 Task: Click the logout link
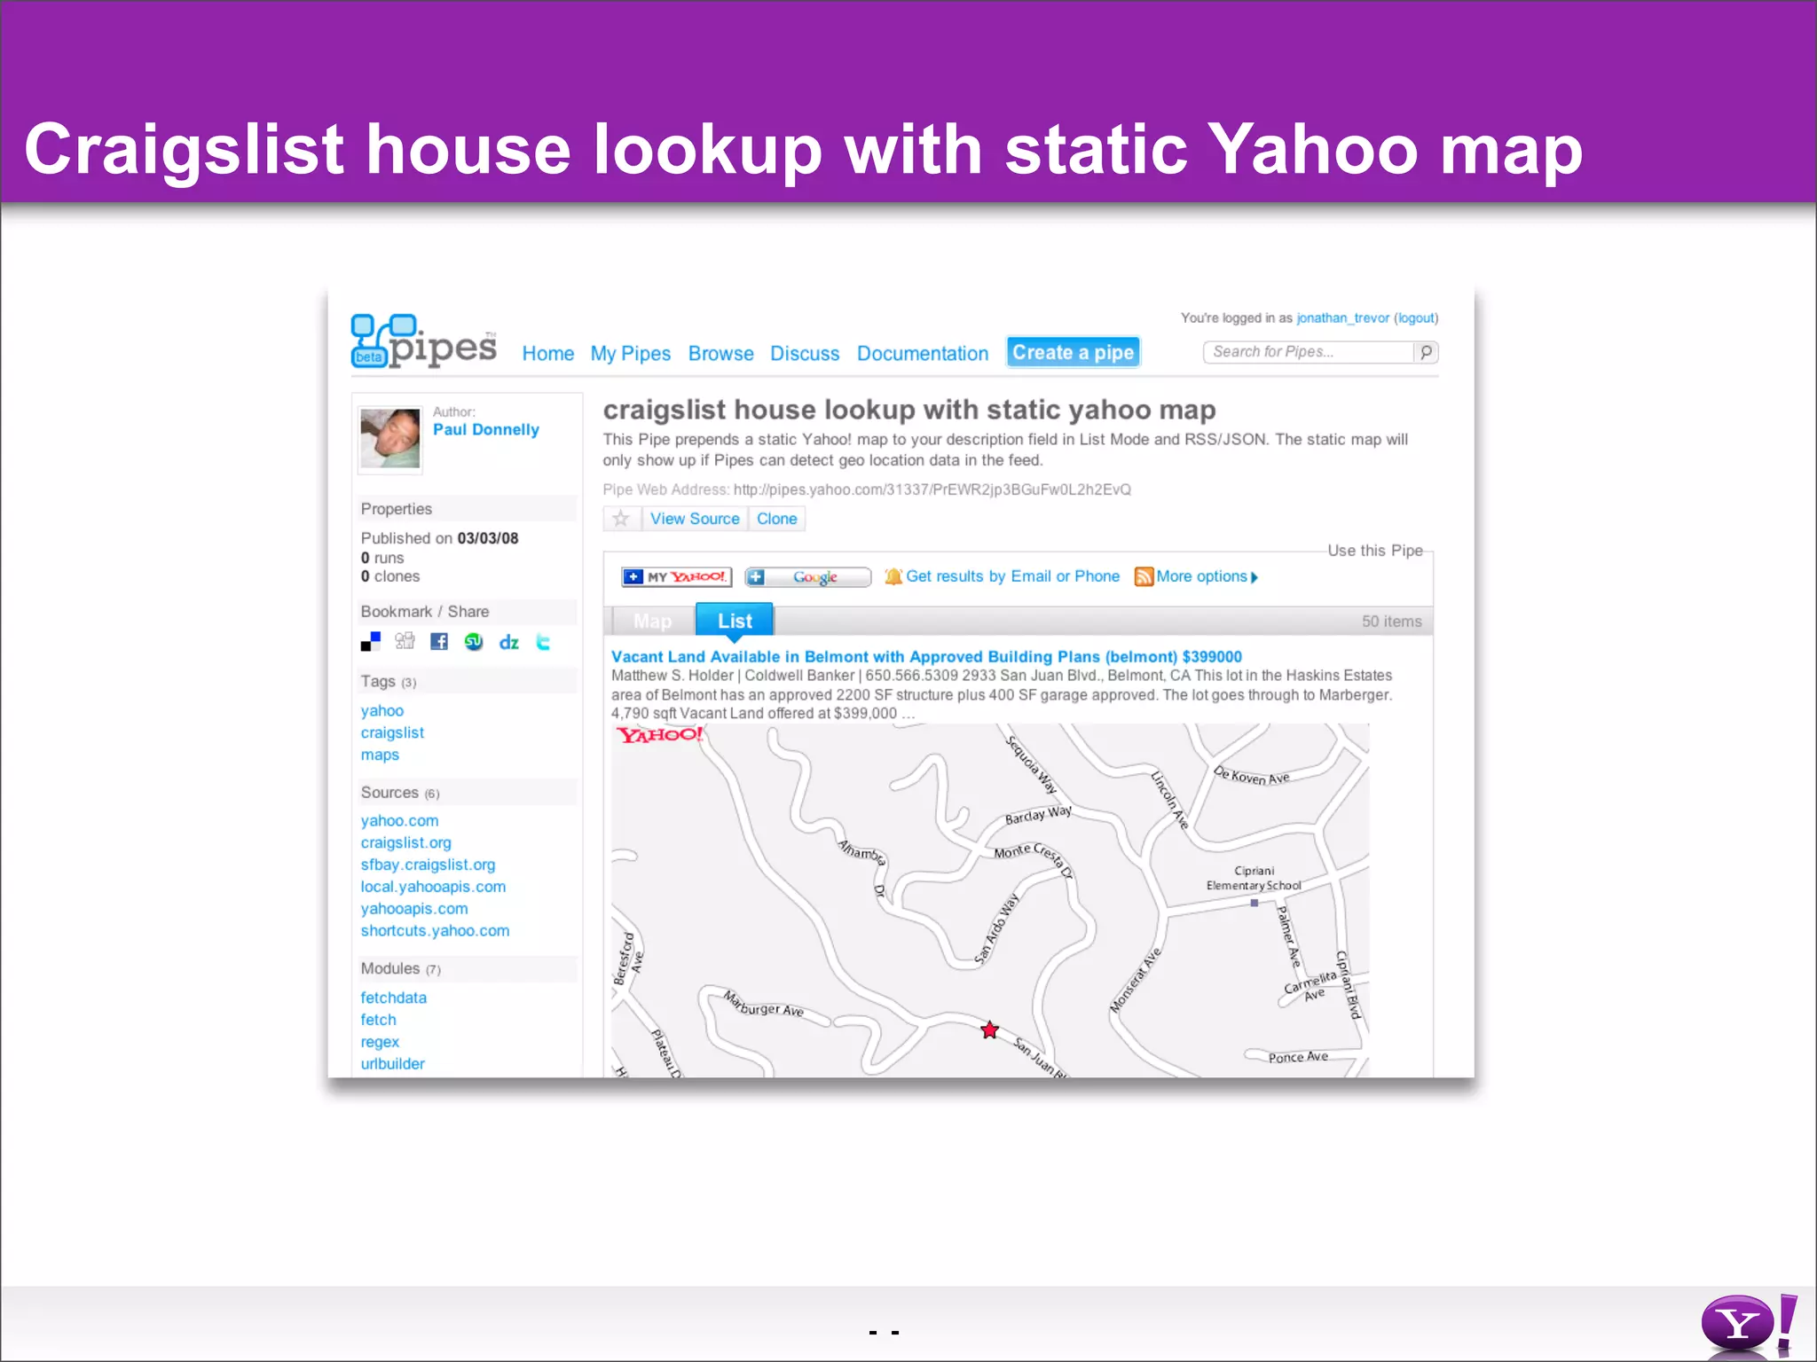(x=1416, y=318)
